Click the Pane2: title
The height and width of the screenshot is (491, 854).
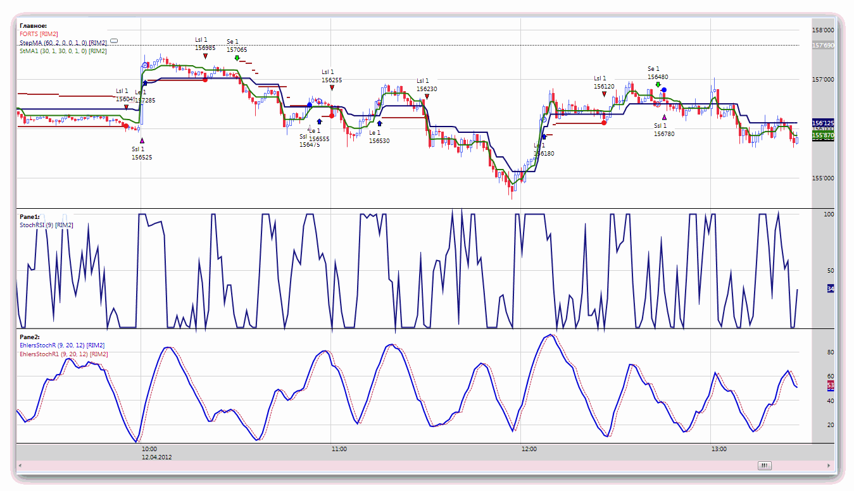coord(30,337)
